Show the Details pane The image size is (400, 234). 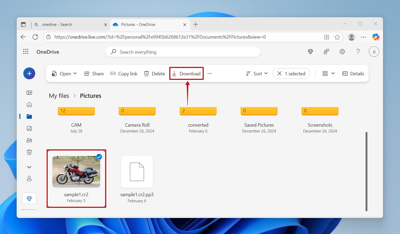click(353, 74)
